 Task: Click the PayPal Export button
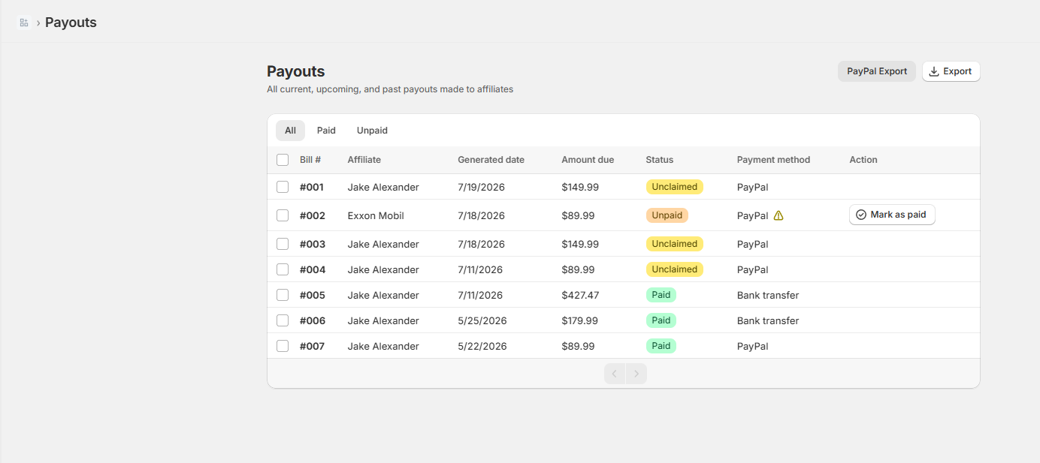[877, 71]
